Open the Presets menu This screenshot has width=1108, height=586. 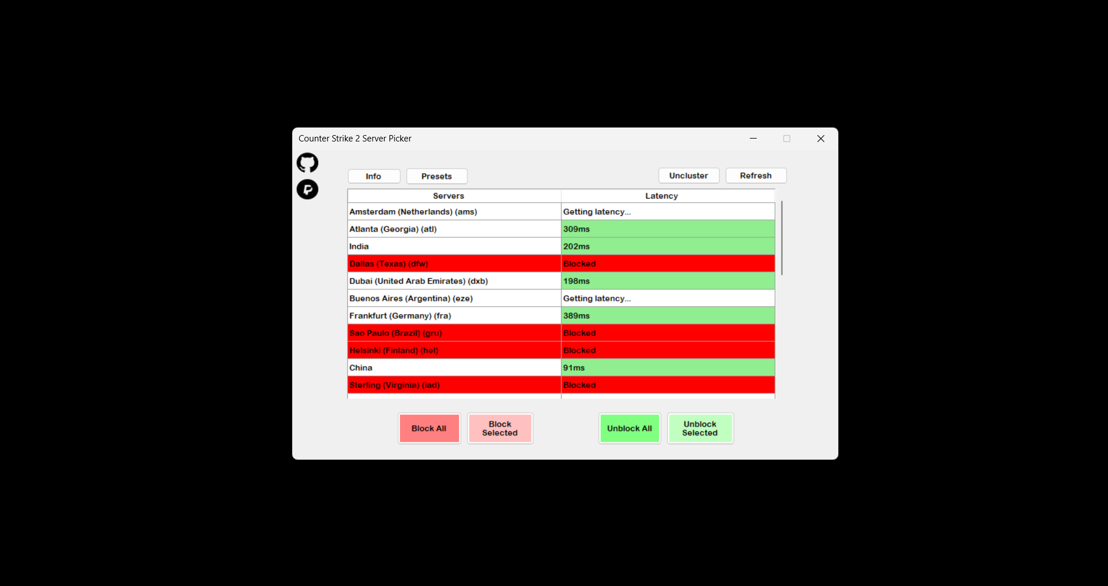[437, 176]
